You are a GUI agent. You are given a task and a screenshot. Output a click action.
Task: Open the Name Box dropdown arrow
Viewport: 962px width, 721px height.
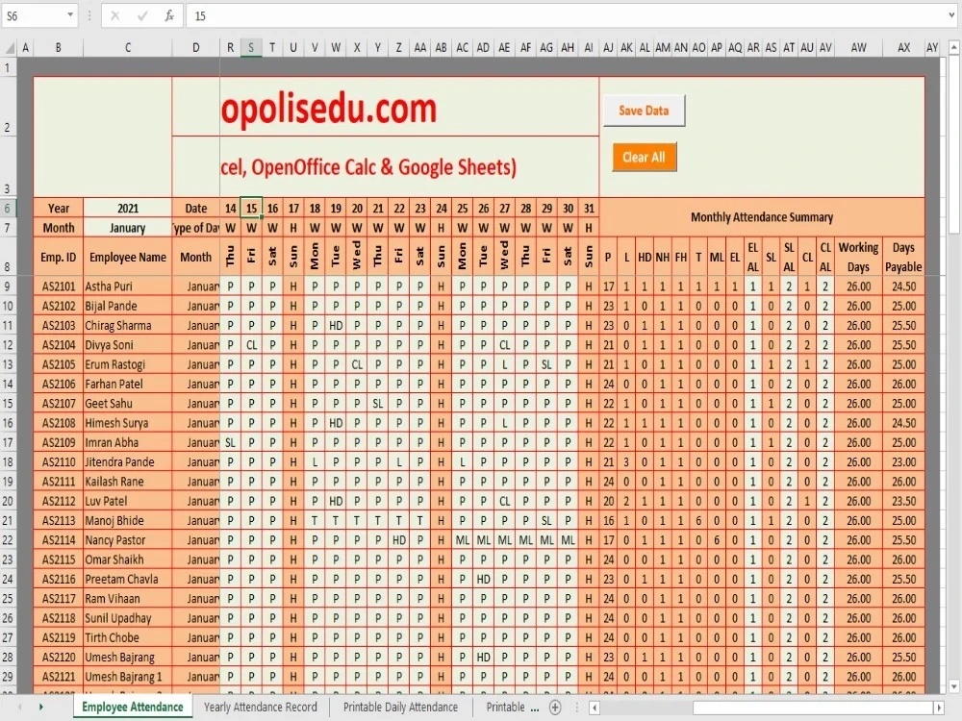(x=70, y=15)
